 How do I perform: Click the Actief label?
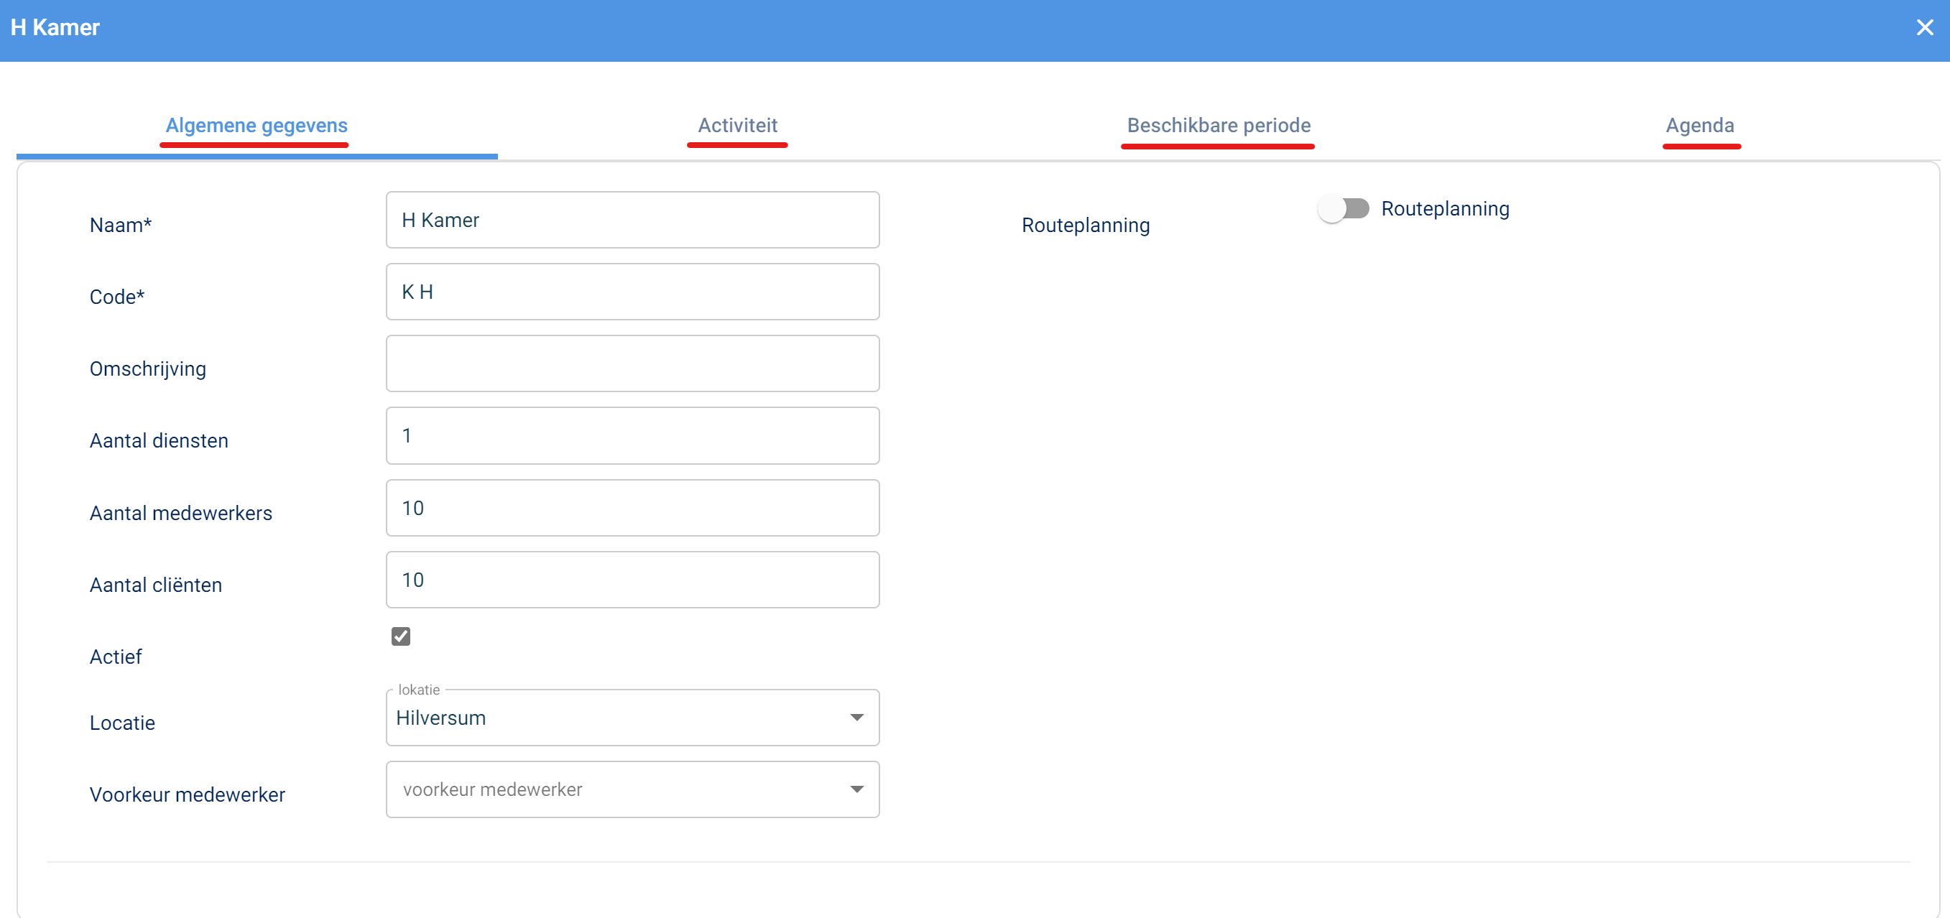tap(116, 657)
